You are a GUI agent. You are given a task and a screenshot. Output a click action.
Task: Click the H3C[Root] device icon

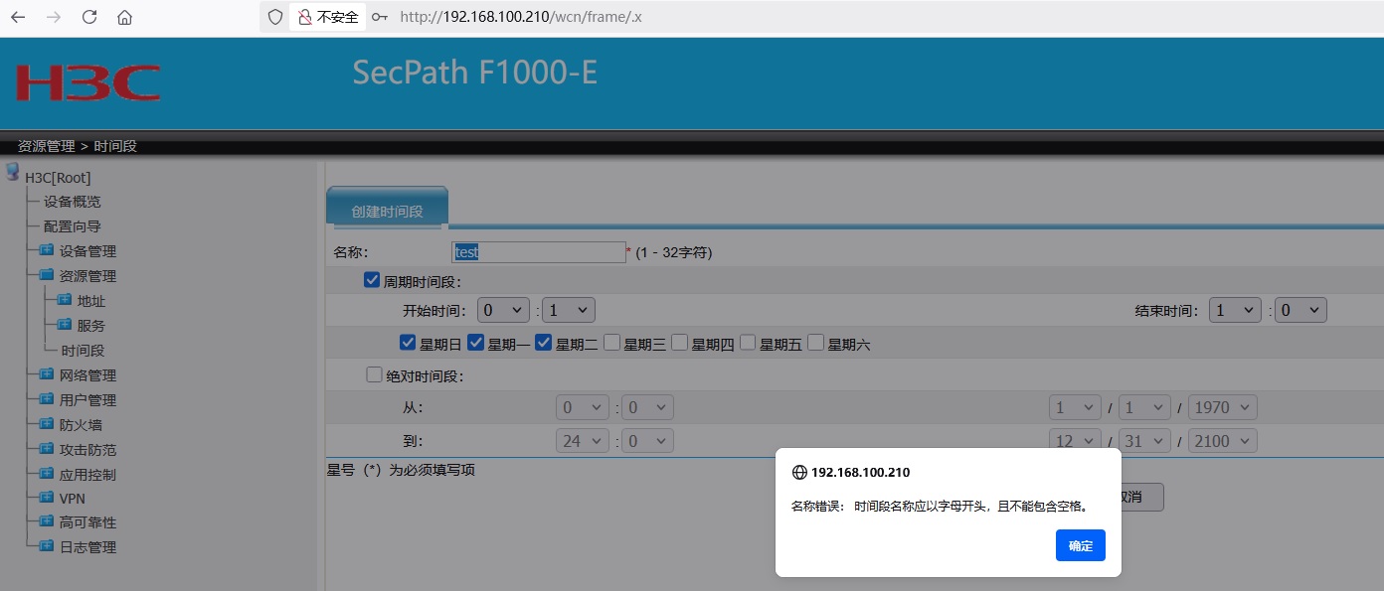(13, 172)
